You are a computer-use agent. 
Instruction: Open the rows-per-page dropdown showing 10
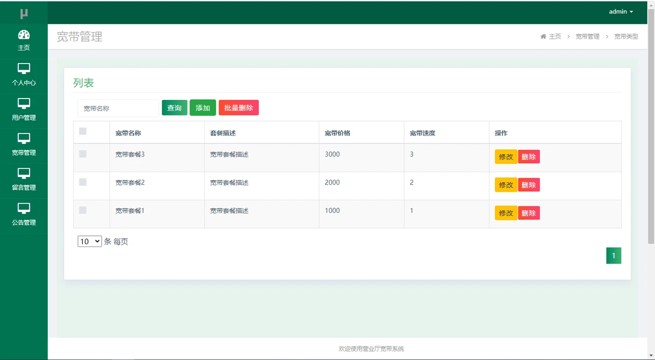[90, 241]
